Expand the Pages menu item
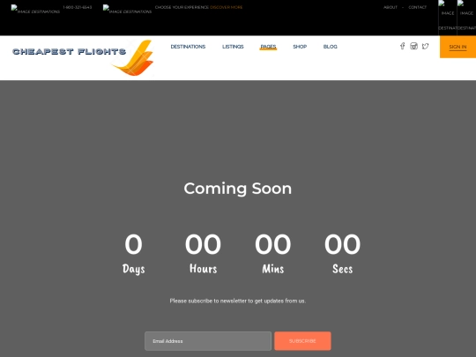The height and width of the screenshot is (357, 476). [x=268, y=47]
